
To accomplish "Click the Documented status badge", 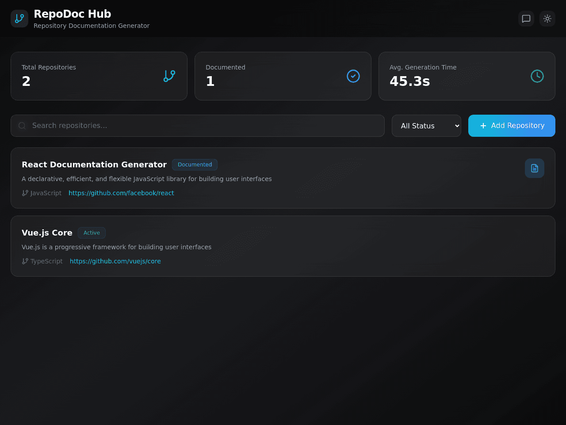I will 195,165.
